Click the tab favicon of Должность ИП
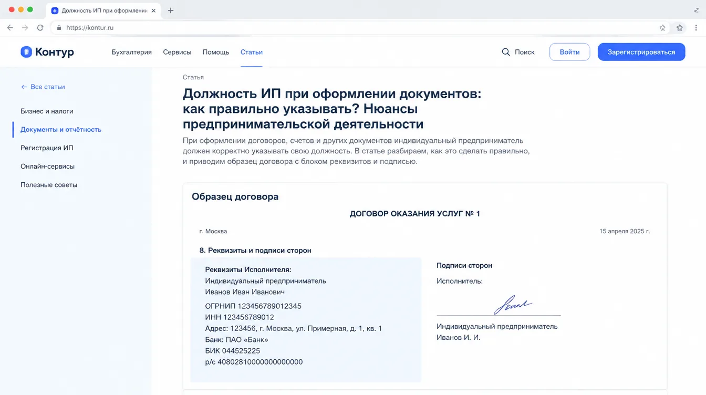706x395 pixels. click(55, 11)
